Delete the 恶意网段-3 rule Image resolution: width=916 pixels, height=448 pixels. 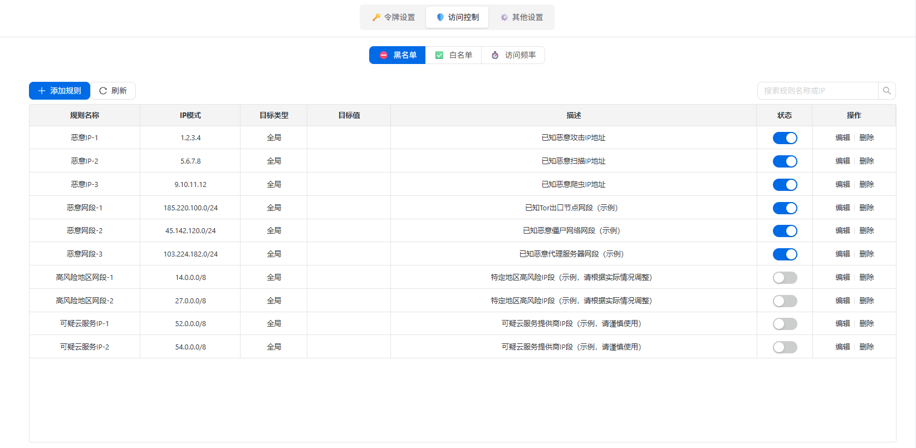click(866, 254)
